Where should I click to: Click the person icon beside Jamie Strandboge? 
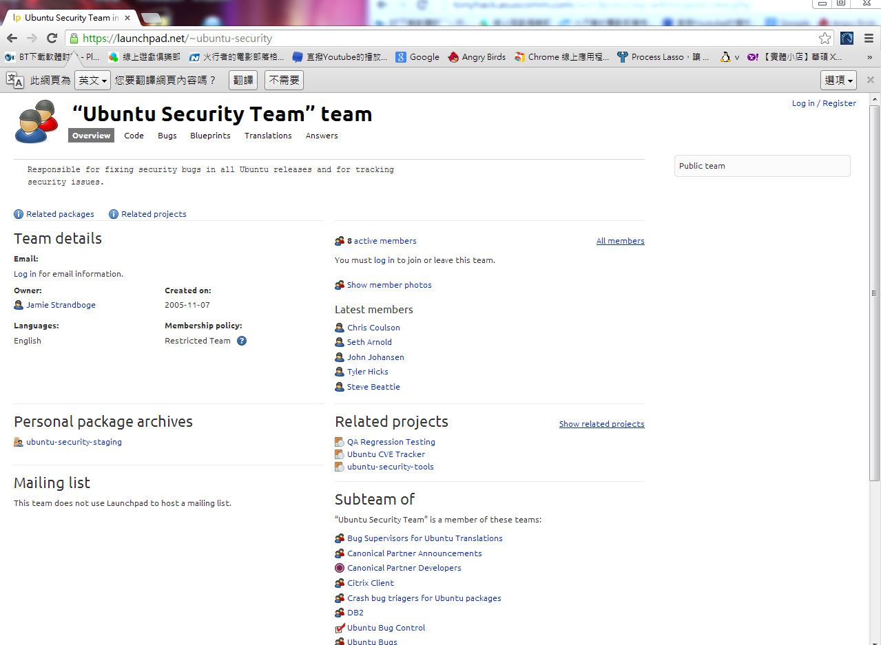pyautogui.click(x=19, y=305)
